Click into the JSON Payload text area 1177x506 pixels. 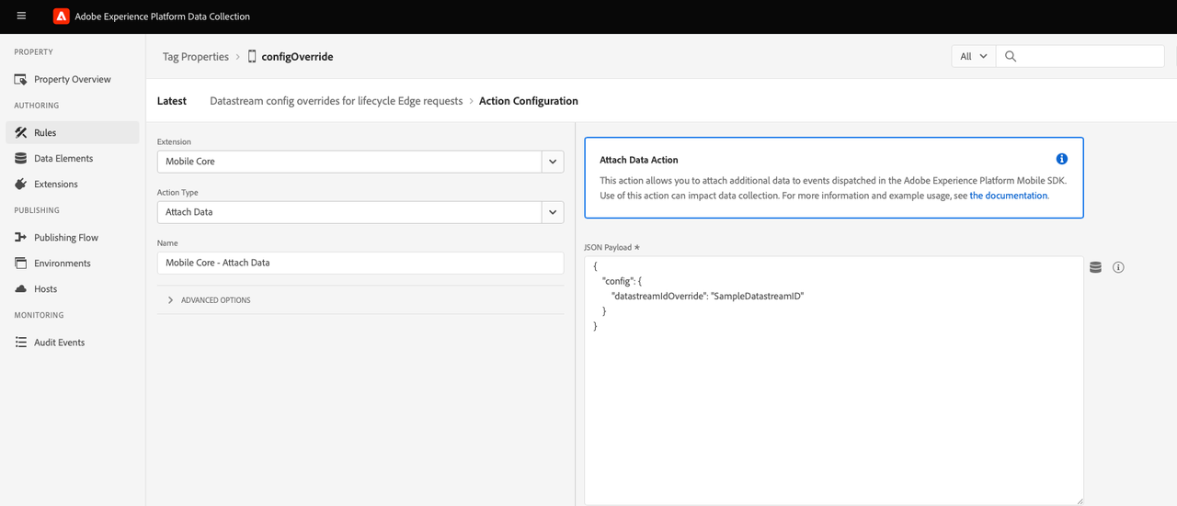(x=834, y=380)
